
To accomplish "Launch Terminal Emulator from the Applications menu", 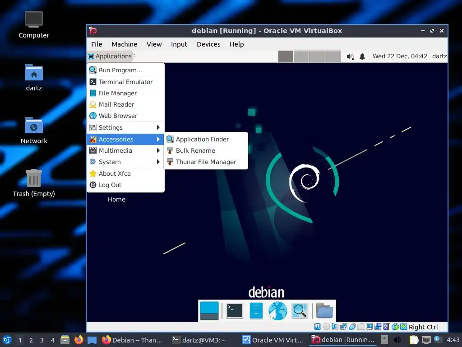I will 125,82.
